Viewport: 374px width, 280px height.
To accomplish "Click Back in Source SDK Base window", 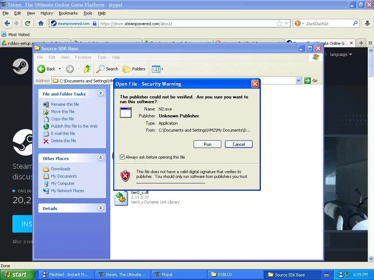I will (x=46, y=69).
